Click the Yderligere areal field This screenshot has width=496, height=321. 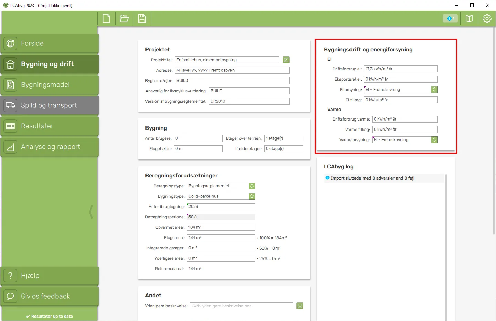(221, 258)
